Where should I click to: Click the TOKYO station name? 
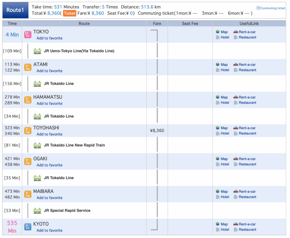(x=41, y=32)
